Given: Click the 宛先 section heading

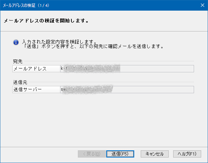Looking at the screenshot, I should point(17,61).
